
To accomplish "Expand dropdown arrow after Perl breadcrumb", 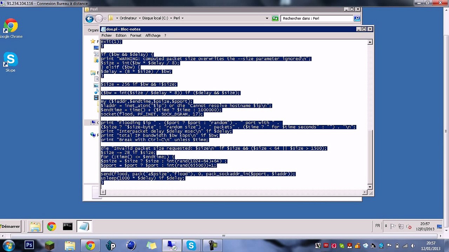I will click(182, 18).
